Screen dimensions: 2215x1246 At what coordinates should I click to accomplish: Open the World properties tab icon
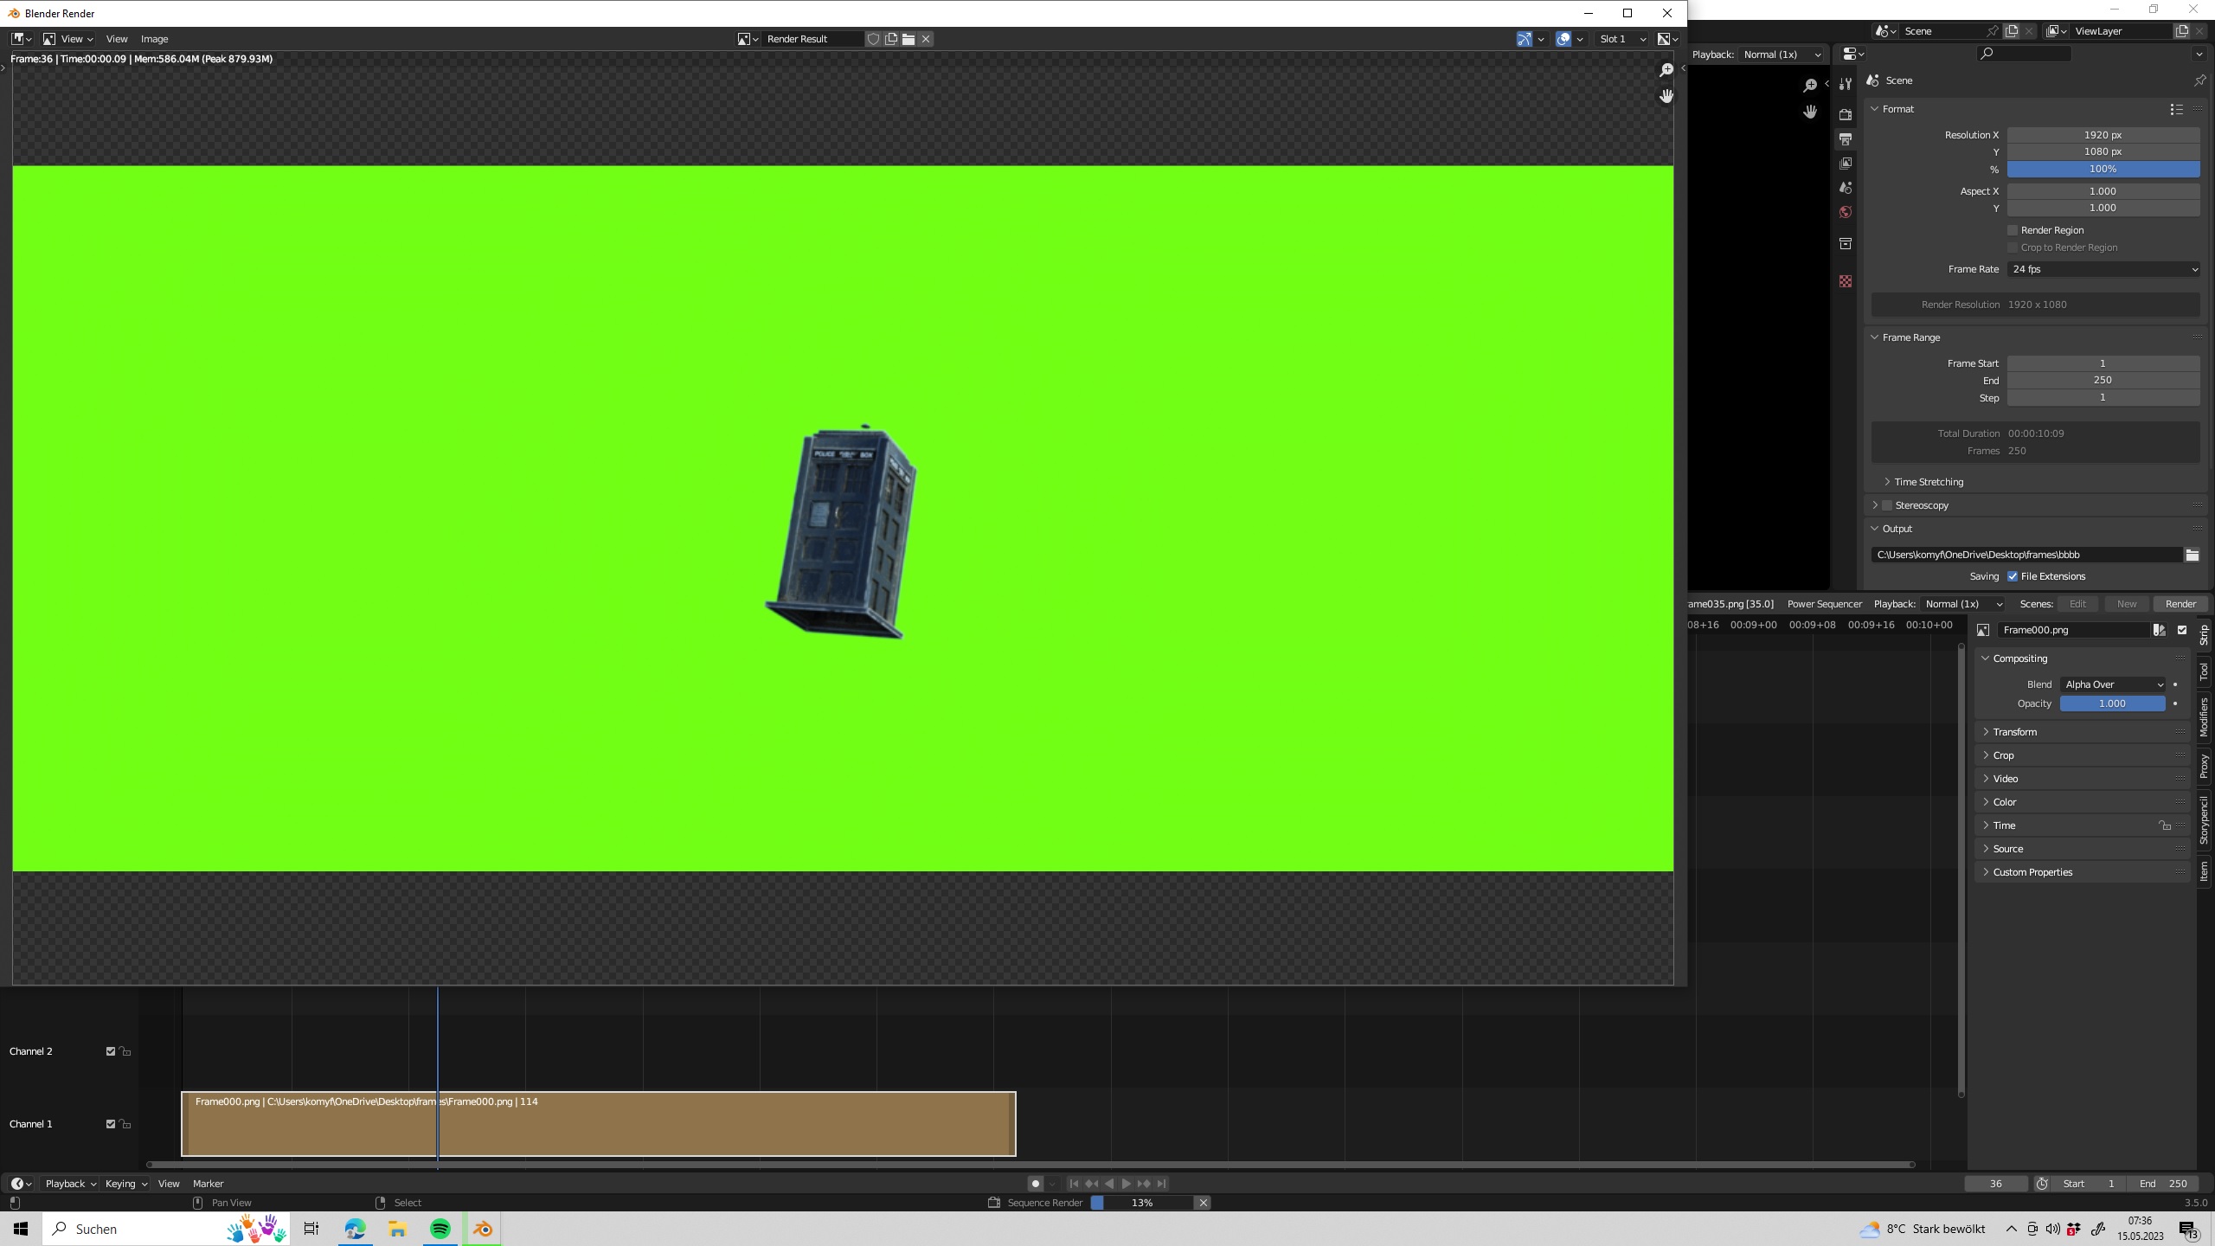click(x=1846, y=212)
